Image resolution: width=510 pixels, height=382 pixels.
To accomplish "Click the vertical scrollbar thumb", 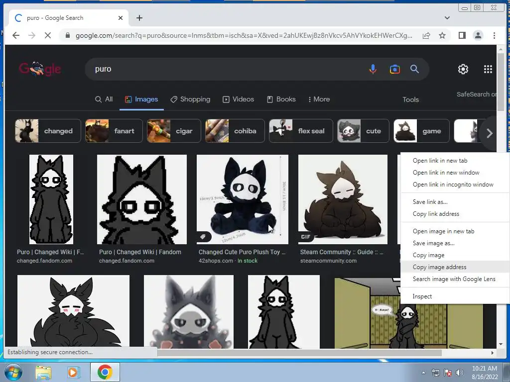I will point(500,82).
